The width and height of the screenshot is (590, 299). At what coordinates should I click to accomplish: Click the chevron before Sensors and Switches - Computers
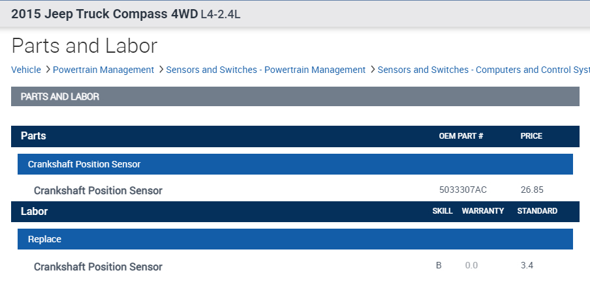click(x=372, y=70)
